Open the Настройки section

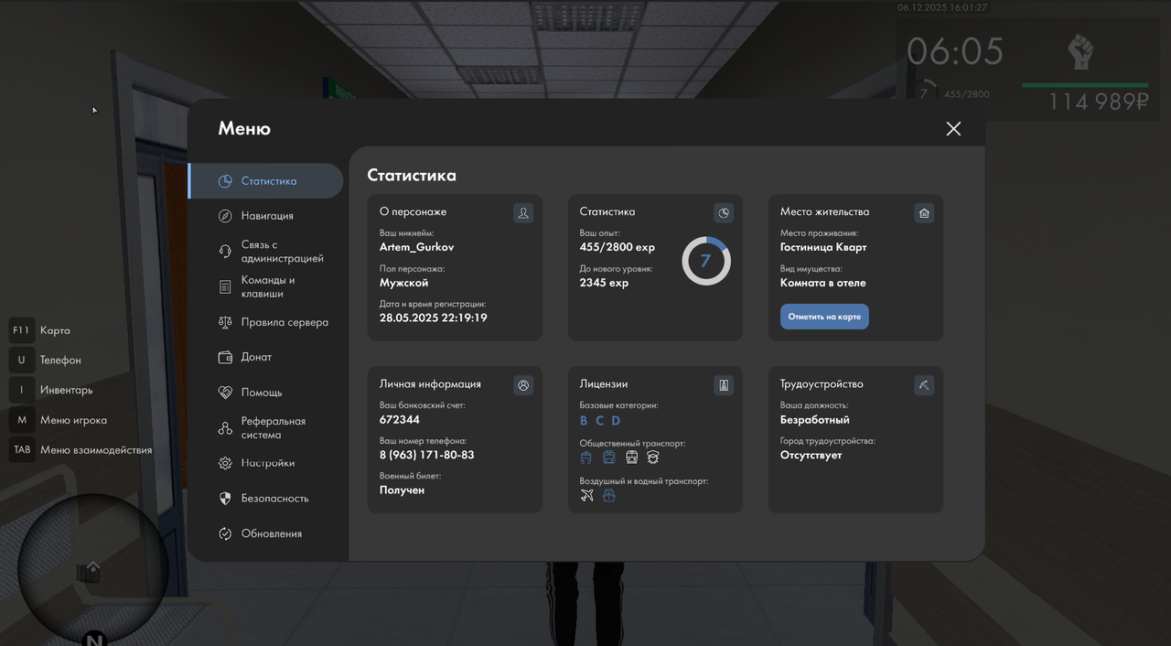265,463
